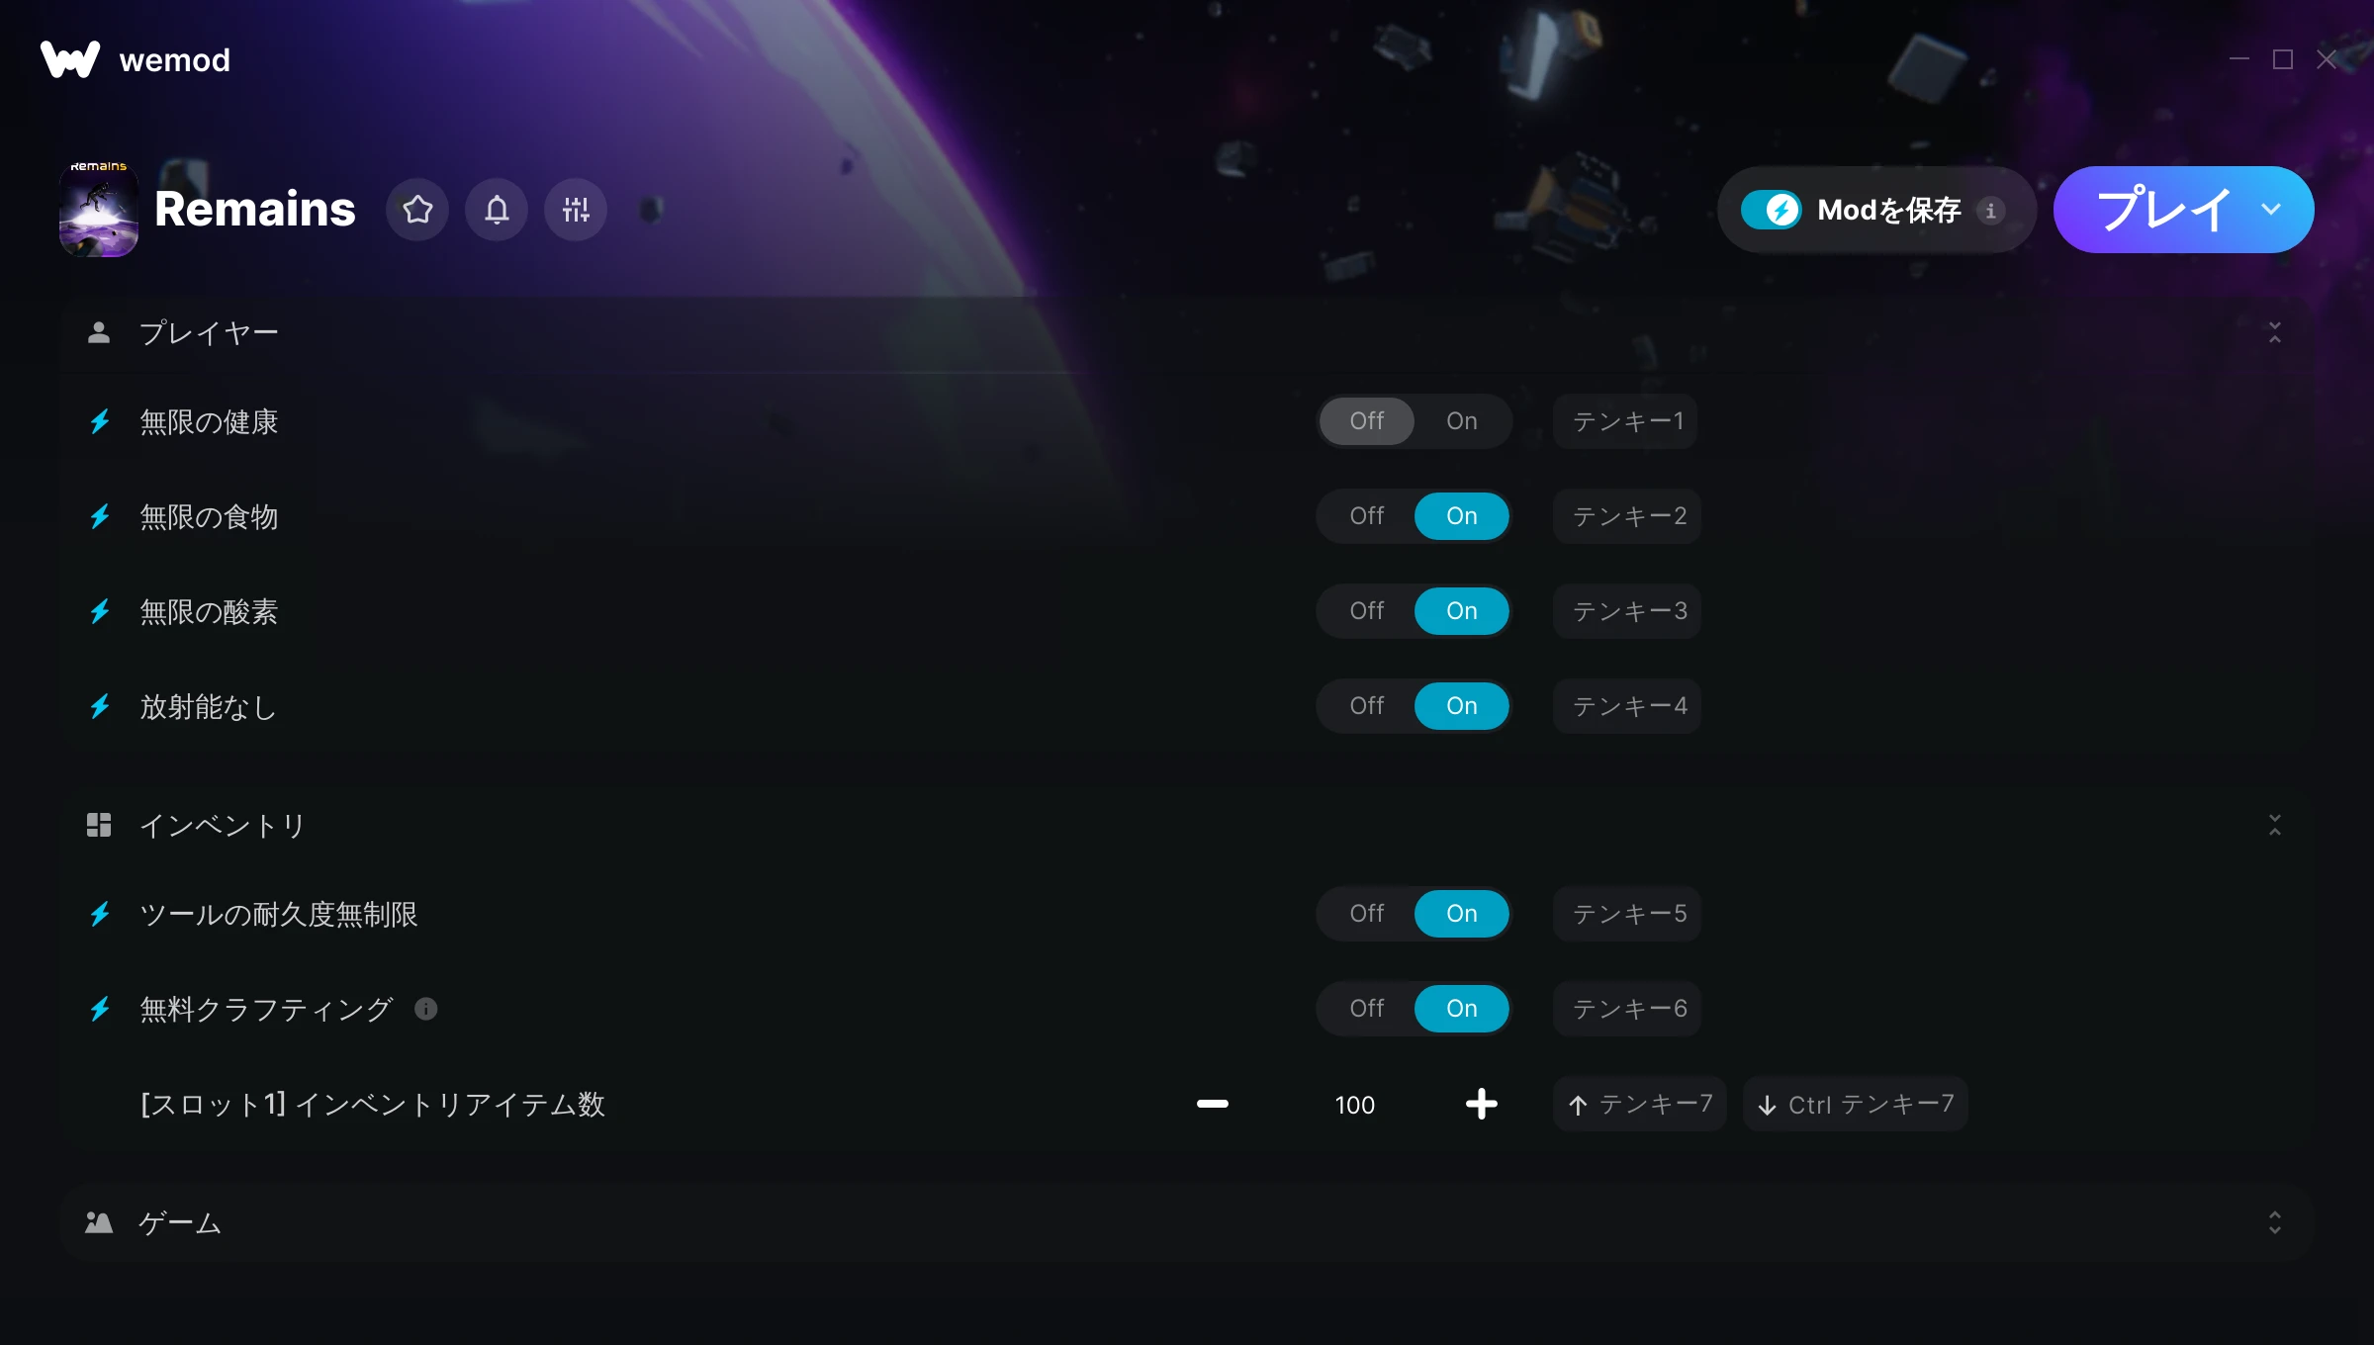Toggle the Modを保存 switch
Screen dimensions: 2374x1345
pos(1772,210)
